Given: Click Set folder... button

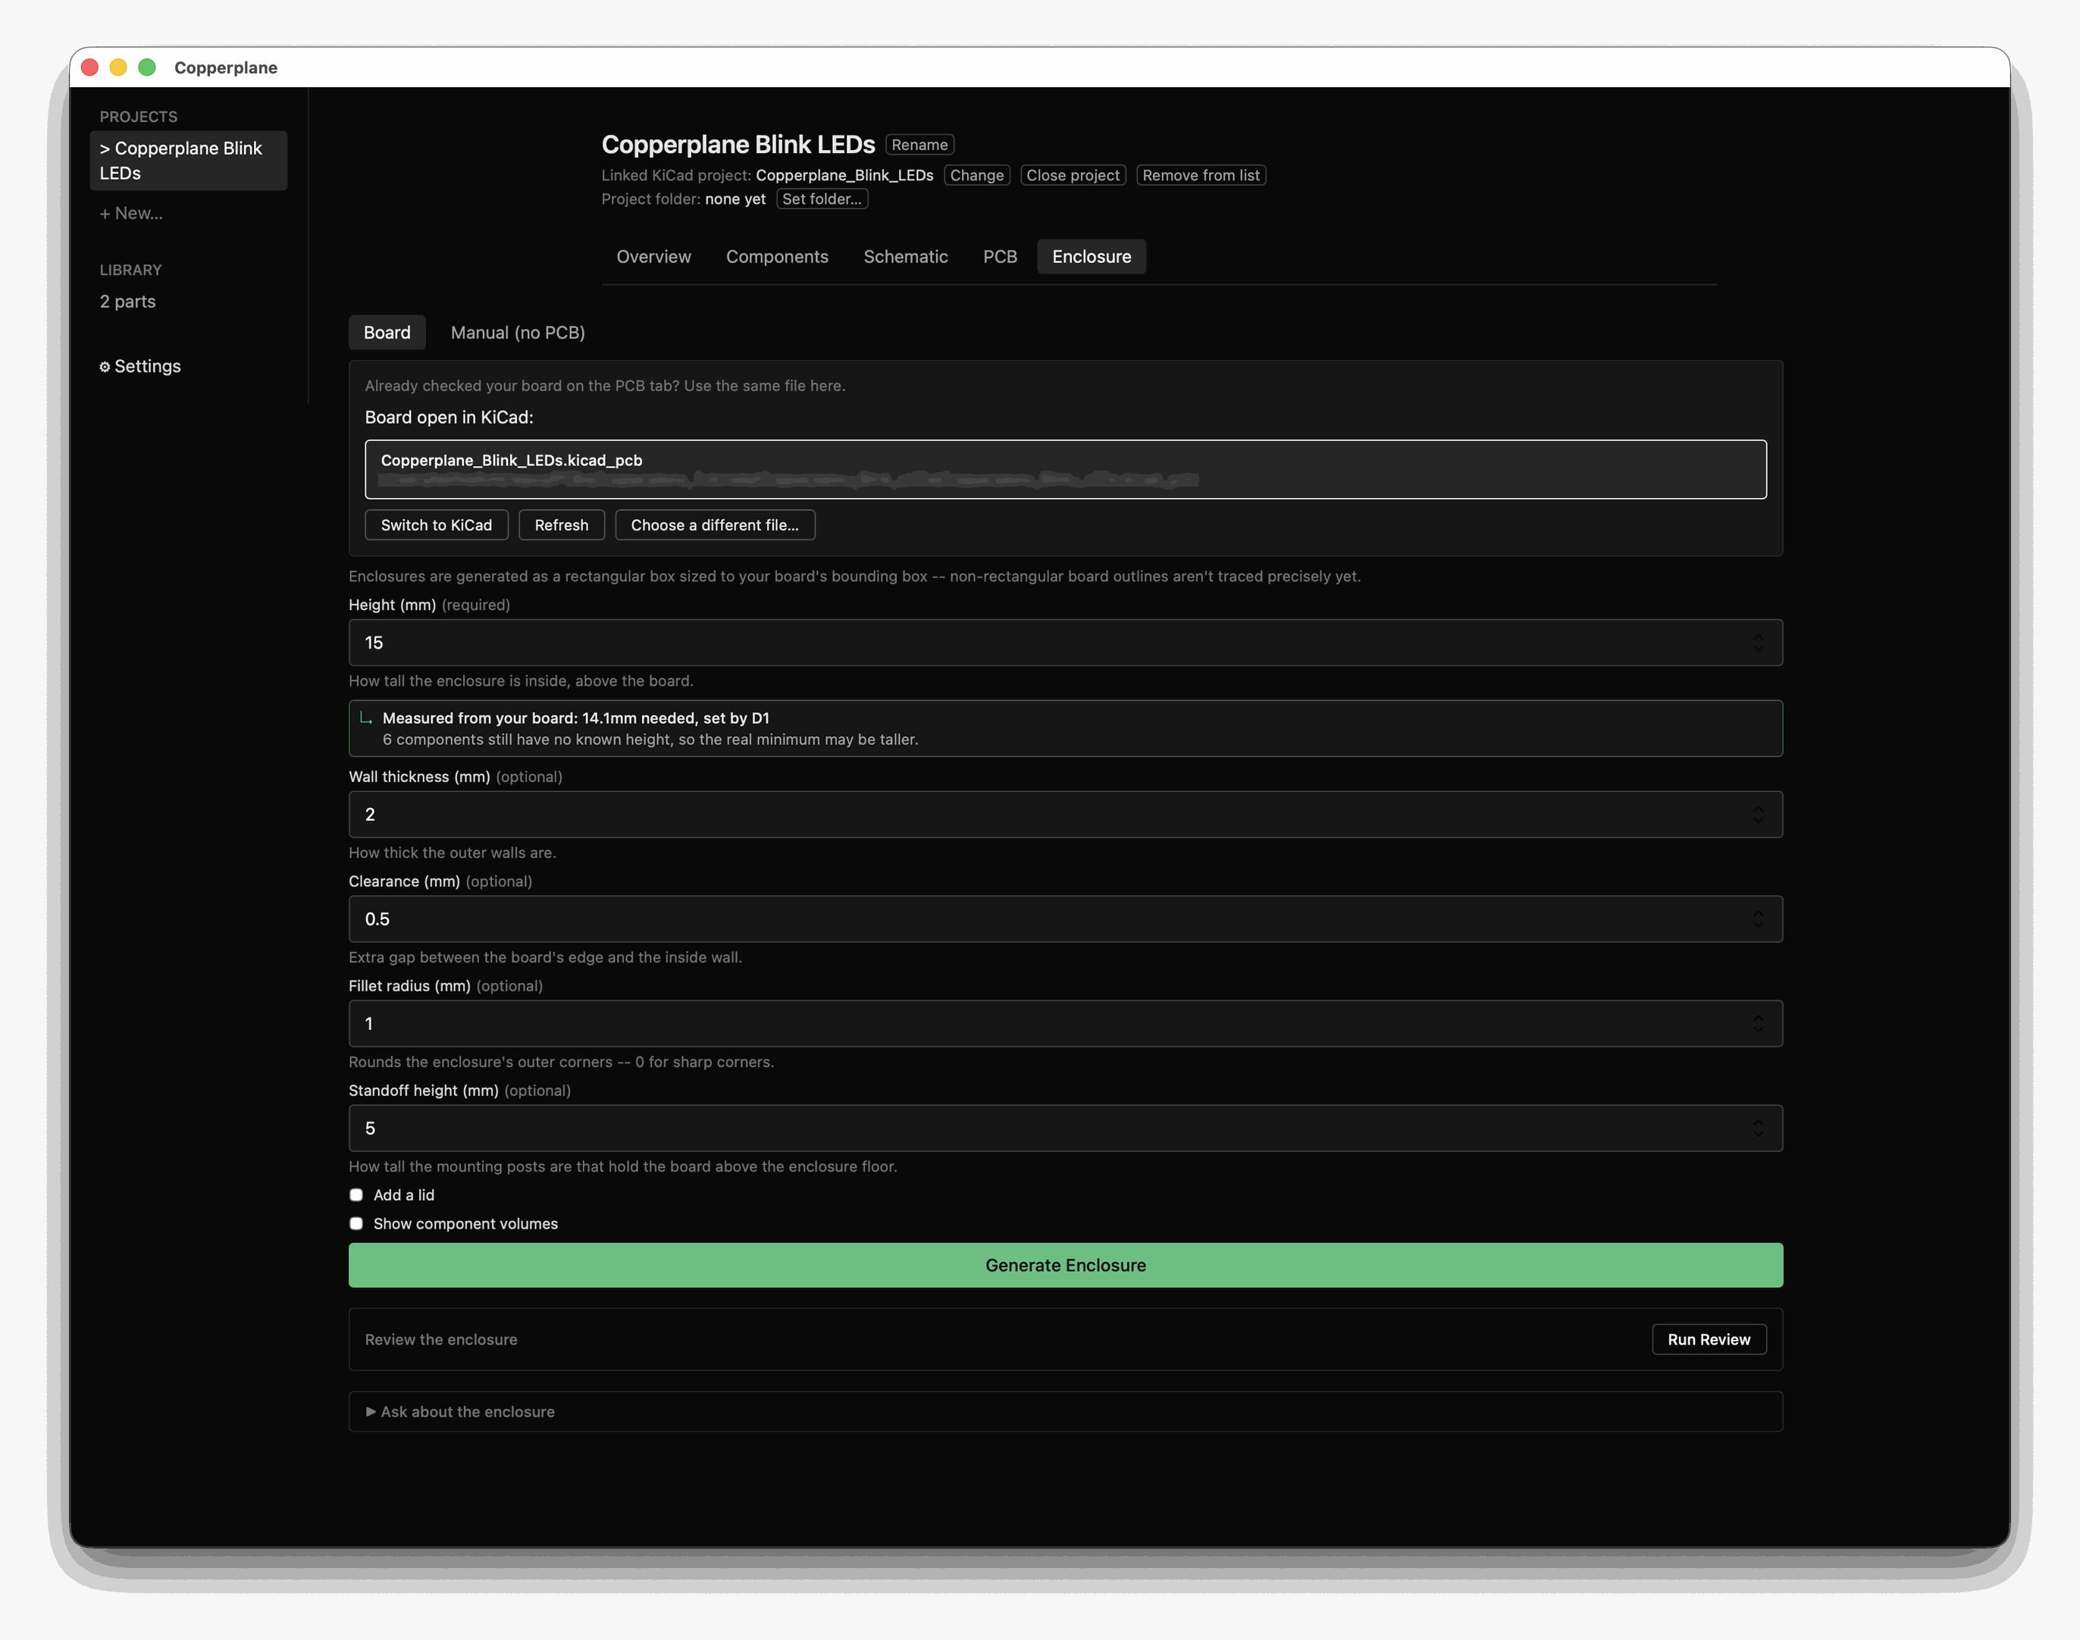Looking at the screenshot, I should (822, 199).
